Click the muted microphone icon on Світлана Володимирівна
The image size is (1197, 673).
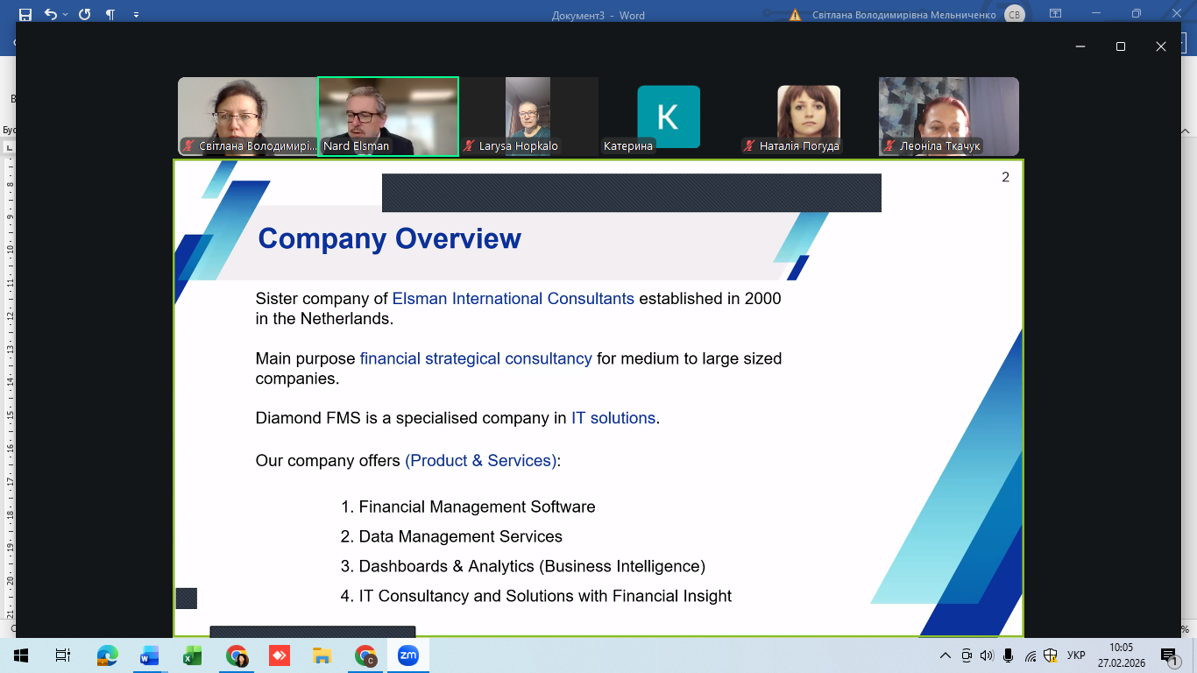pos(189,146)
